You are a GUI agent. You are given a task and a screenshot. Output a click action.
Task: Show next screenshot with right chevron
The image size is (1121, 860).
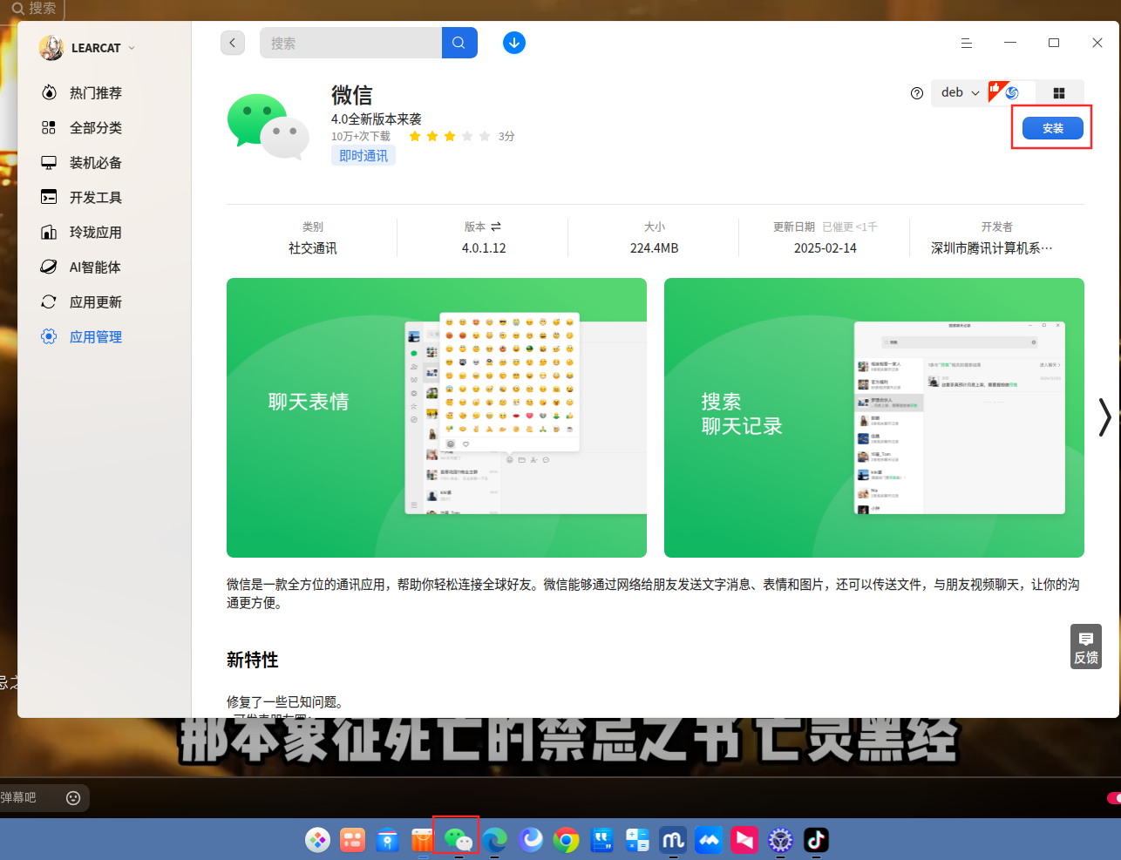pyautogui.click(x=1104, y=417)
